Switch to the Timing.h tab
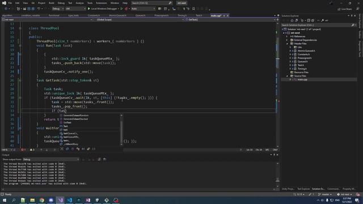The width and height of the screenshot is (363, 204). (182, 15)
